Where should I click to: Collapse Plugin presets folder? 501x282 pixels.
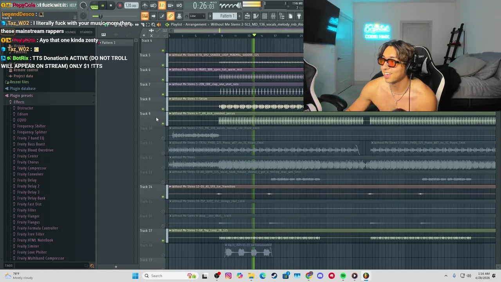(21, 96)
